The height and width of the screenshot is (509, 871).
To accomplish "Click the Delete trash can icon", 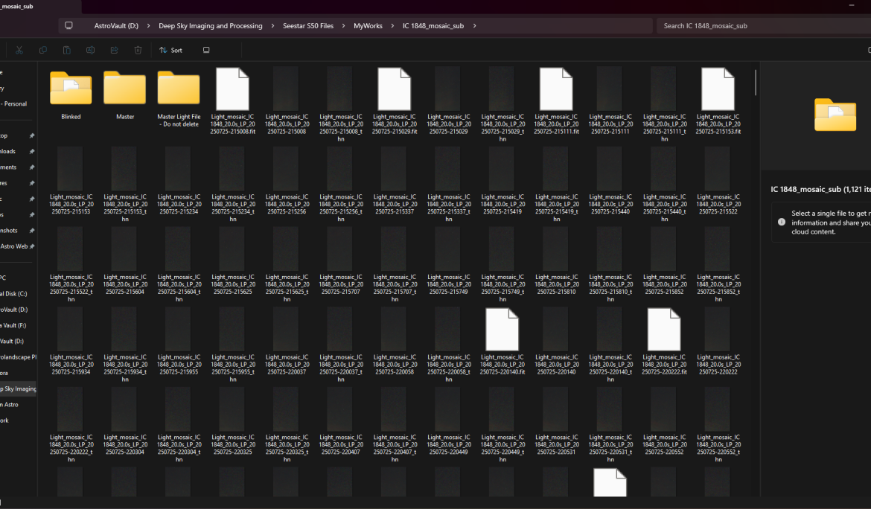I will click(138, 50).
